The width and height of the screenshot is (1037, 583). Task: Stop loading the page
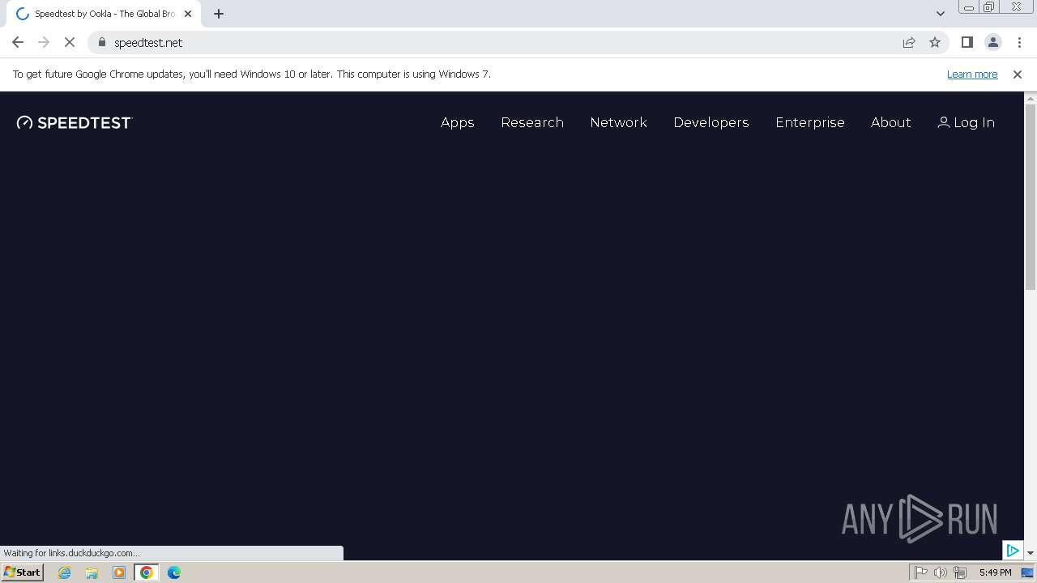coord(70,42)
